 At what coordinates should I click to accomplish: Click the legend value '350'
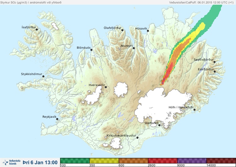92,165
